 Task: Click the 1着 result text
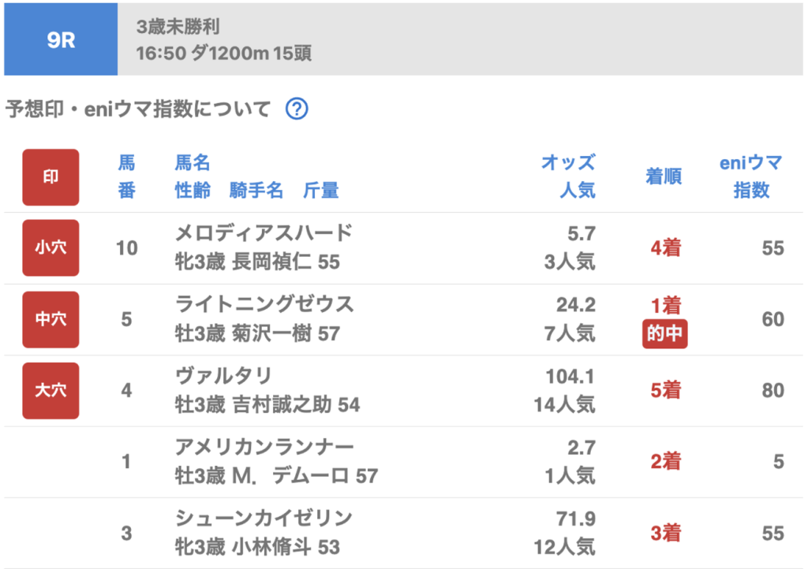[665, 306]
